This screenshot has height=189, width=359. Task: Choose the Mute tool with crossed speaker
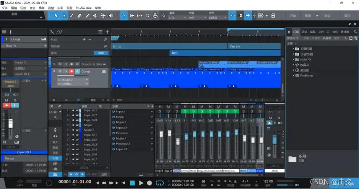(x=95, y=16)
